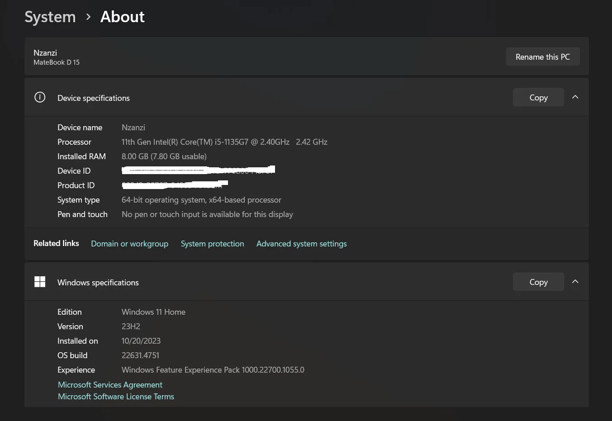Open System protection link

(212, 244)
